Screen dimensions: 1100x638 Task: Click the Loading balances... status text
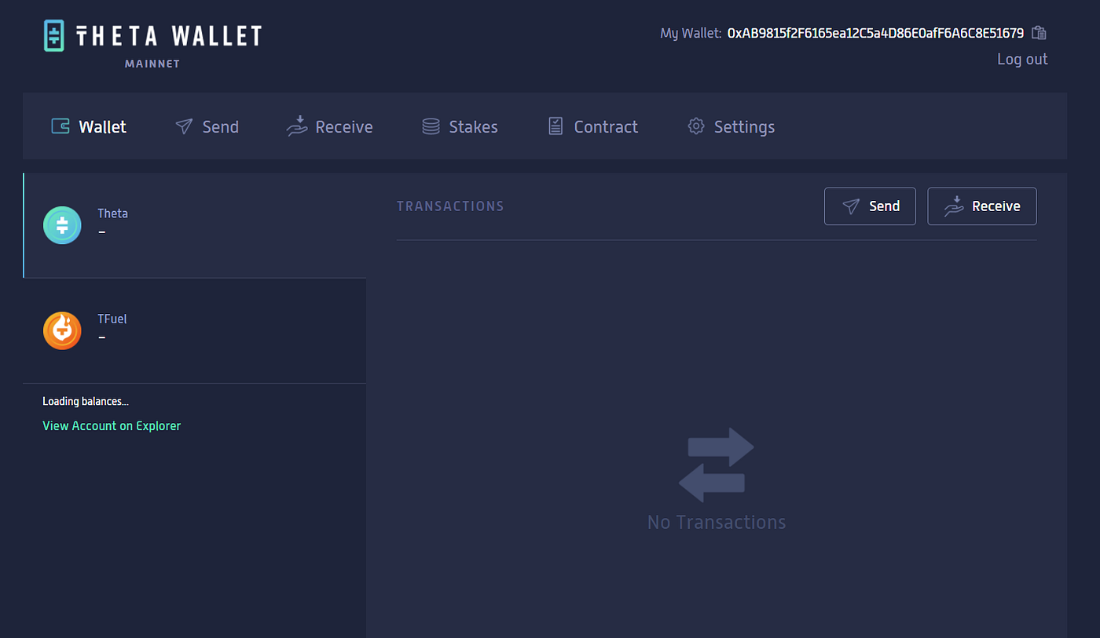pyautogui.click(x=86, y=401)
